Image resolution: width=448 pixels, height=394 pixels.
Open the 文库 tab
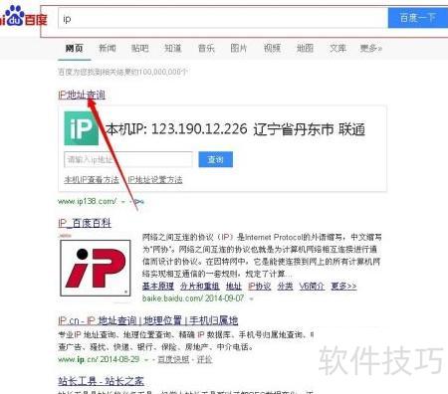(337, 48)
